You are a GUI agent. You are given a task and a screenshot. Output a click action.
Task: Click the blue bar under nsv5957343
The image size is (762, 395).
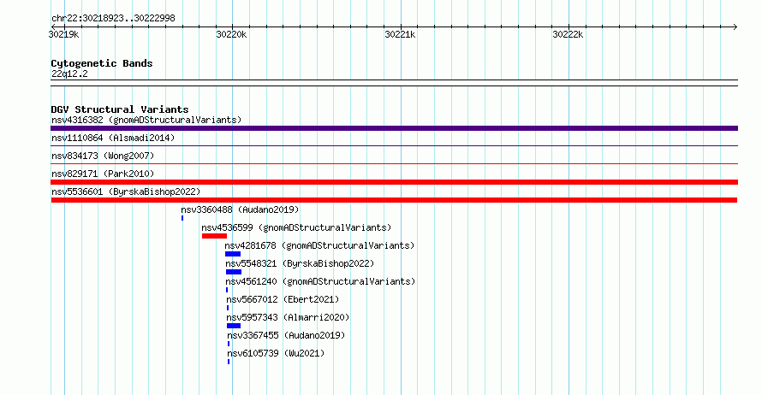tap(234, 326)
